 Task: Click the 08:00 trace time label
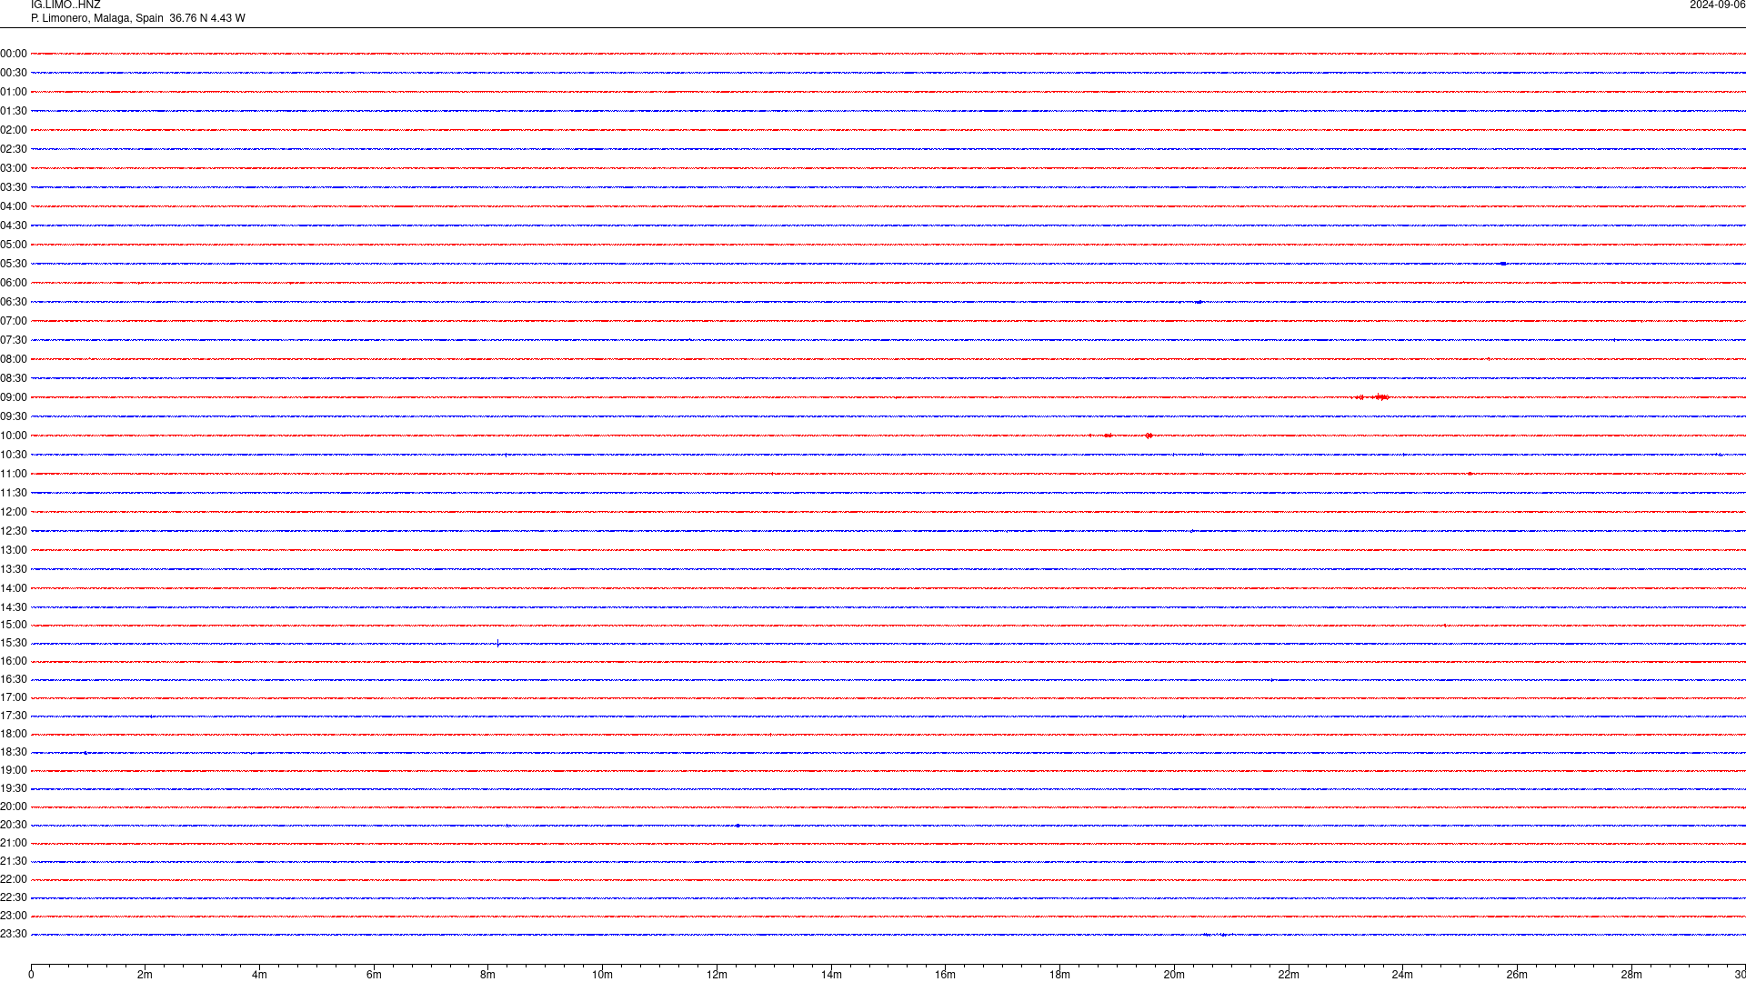coord(14,359)
